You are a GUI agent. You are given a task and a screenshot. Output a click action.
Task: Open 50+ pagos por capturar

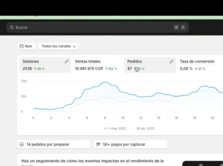(x=130, y=144)
